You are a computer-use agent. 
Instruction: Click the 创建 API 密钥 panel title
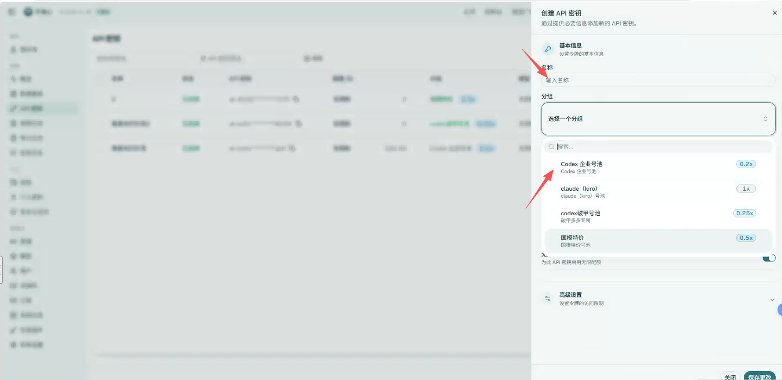pos(561,13)
